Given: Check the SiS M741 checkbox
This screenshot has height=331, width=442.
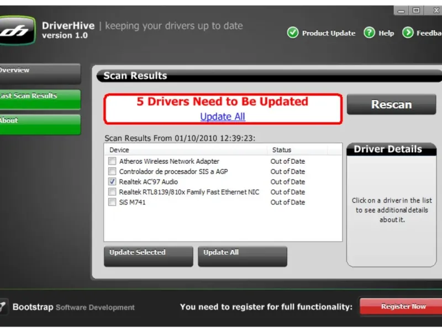Looking at the screenshot, I should pyautogui.click(x=112, y=202).
